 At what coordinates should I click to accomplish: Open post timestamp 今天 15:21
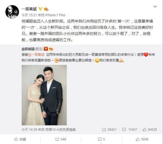tap(29, 15)
